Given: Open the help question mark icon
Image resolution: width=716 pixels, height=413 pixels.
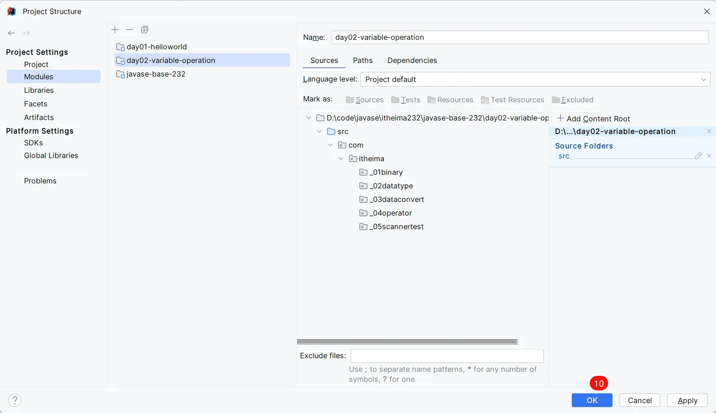Looking at the screenshot, I should point(15,400).
